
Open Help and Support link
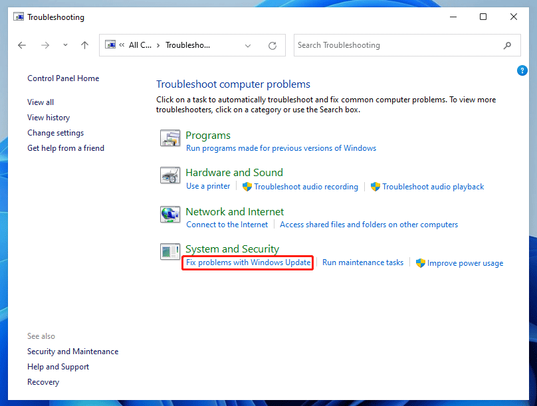point(58,367)
